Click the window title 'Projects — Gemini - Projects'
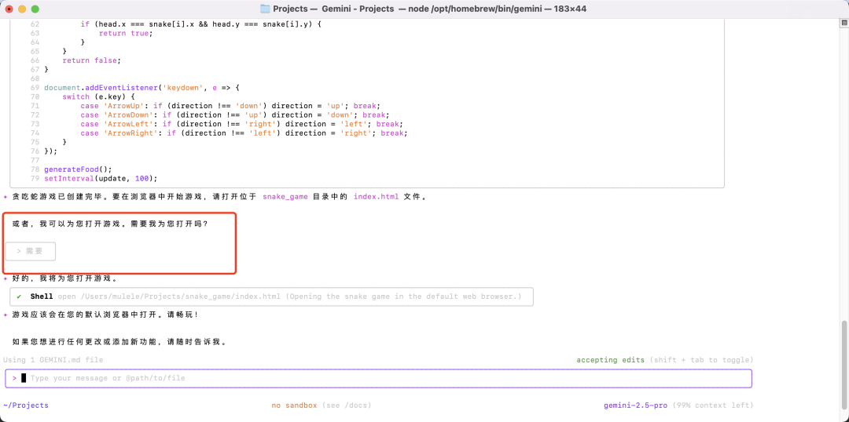849x422 pixels. coord(333,9)
